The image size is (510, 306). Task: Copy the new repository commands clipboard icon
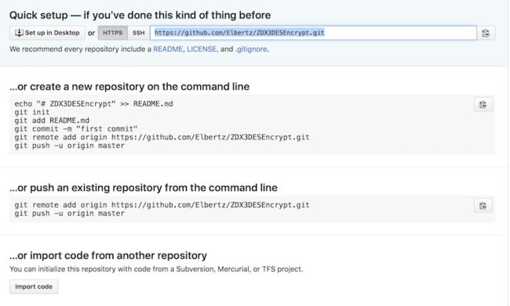[483, 105]
